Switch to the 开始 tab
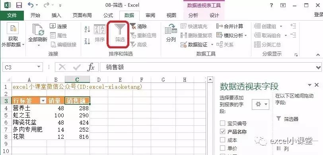 point(35,15)
